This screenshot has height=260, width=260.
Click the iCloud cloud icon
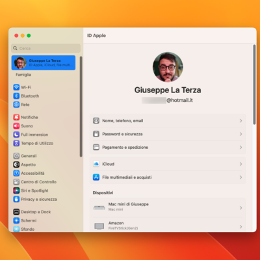point(96,164)
